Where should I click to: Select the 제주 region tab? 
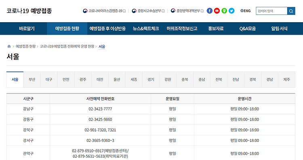pos(286,79)
